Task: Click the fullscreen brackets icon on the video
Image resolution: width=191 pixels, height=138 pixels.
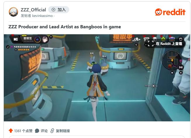Action: tap(151, 43)
